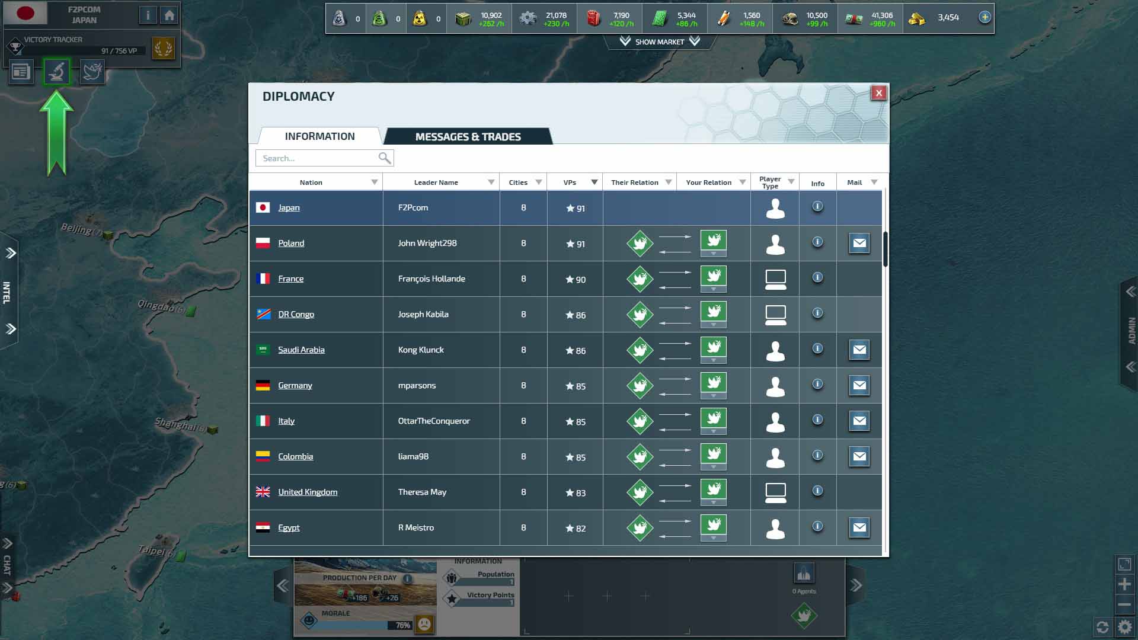This screenshot has height=640, width=1138.
Task: Click the gold plus button
Action: 984,17
